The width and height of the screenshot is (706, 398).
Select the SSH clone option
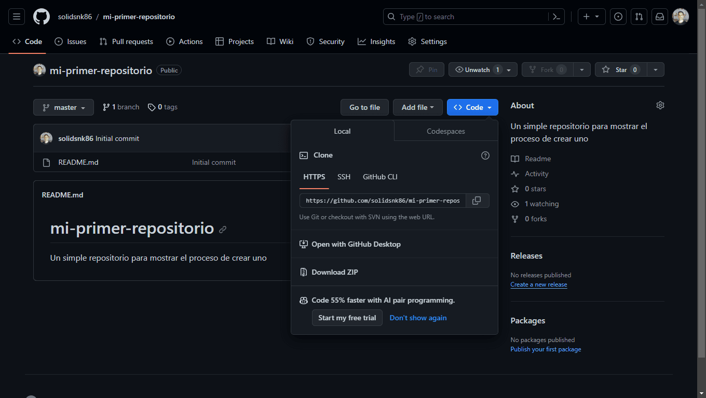tap(344, 177)
